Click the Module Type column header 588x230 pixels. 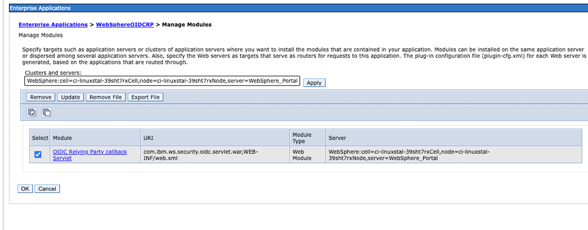click(302, 138)
